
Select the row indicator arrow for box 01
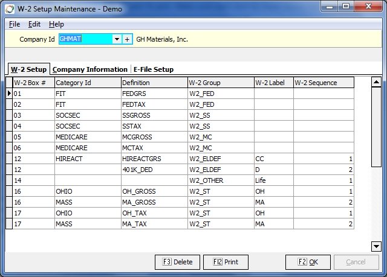(x=9, y=94)
